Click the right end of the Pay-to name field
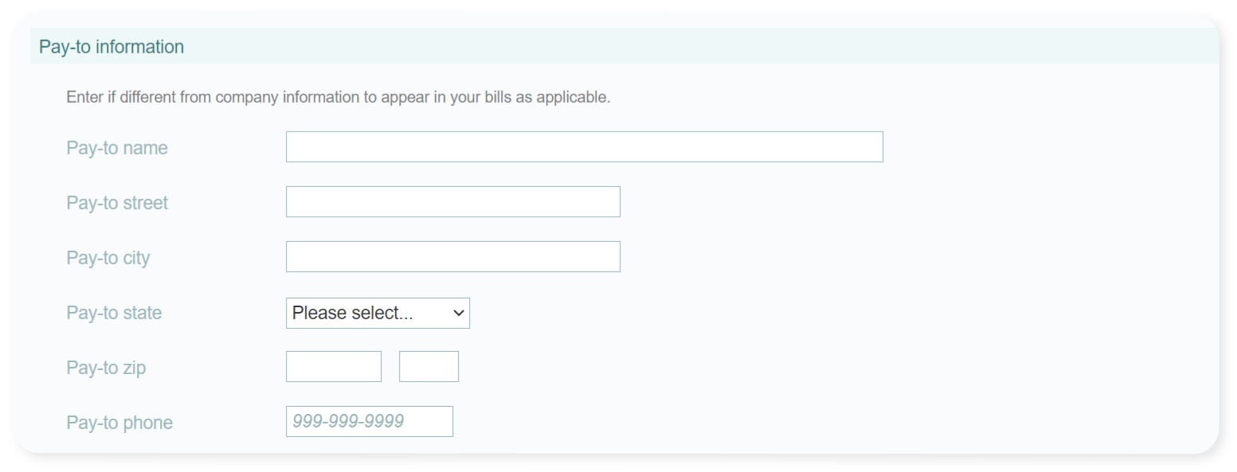This screenshot has width=1237, height=472. (x=872, y=147)
